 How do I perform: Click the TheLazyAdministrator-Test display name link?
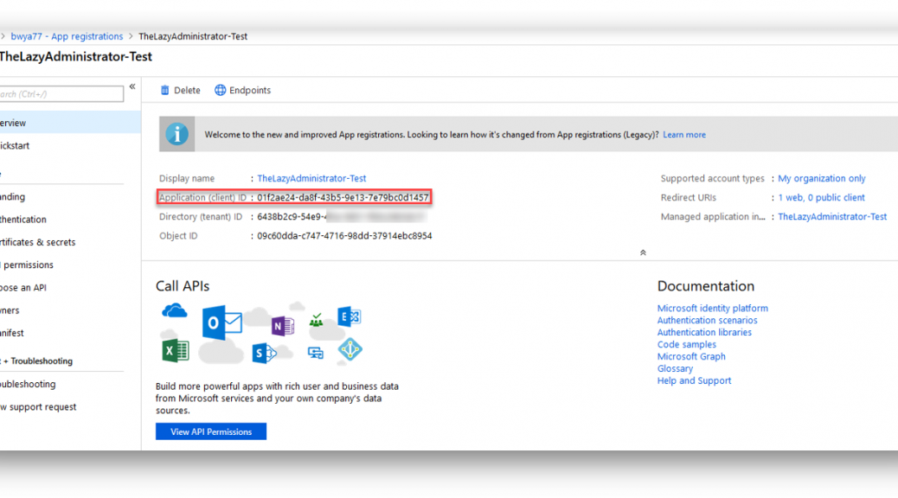tap(311, 178)
